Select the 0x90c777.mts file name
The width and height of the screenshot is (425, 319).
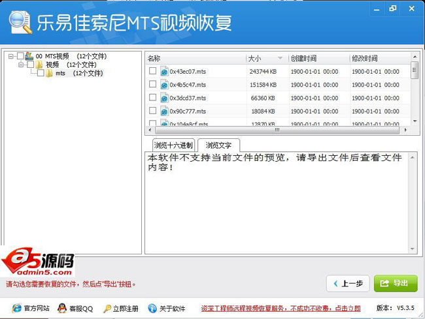point(188,112)
